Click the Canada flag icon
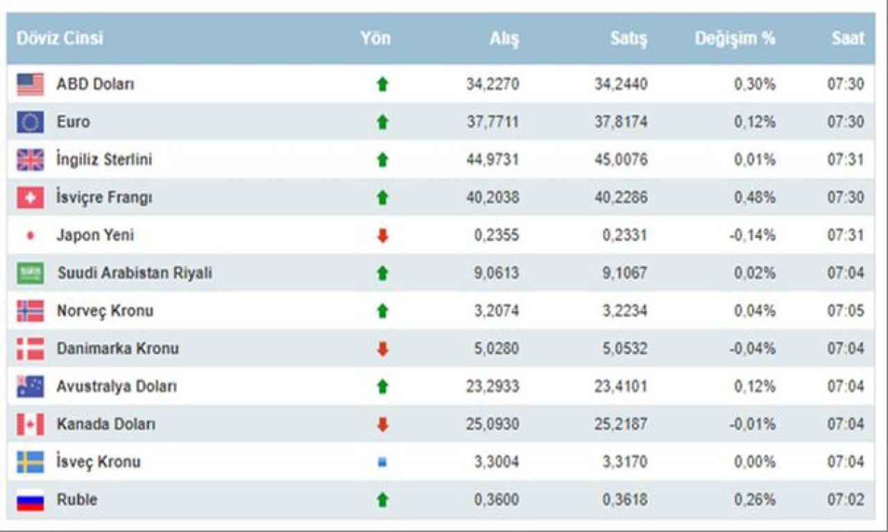This screenshot has height=532, width=888. point(30,424)
